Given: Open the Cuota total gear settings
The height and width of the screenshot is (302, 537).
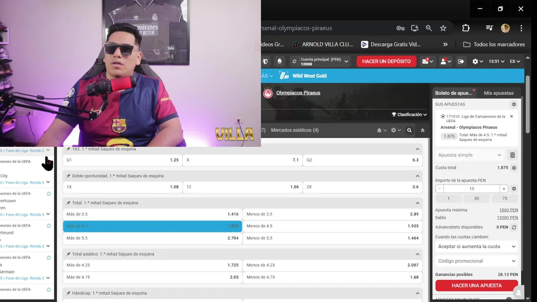Looking at the screenshot, I should (x=514, y=168).
